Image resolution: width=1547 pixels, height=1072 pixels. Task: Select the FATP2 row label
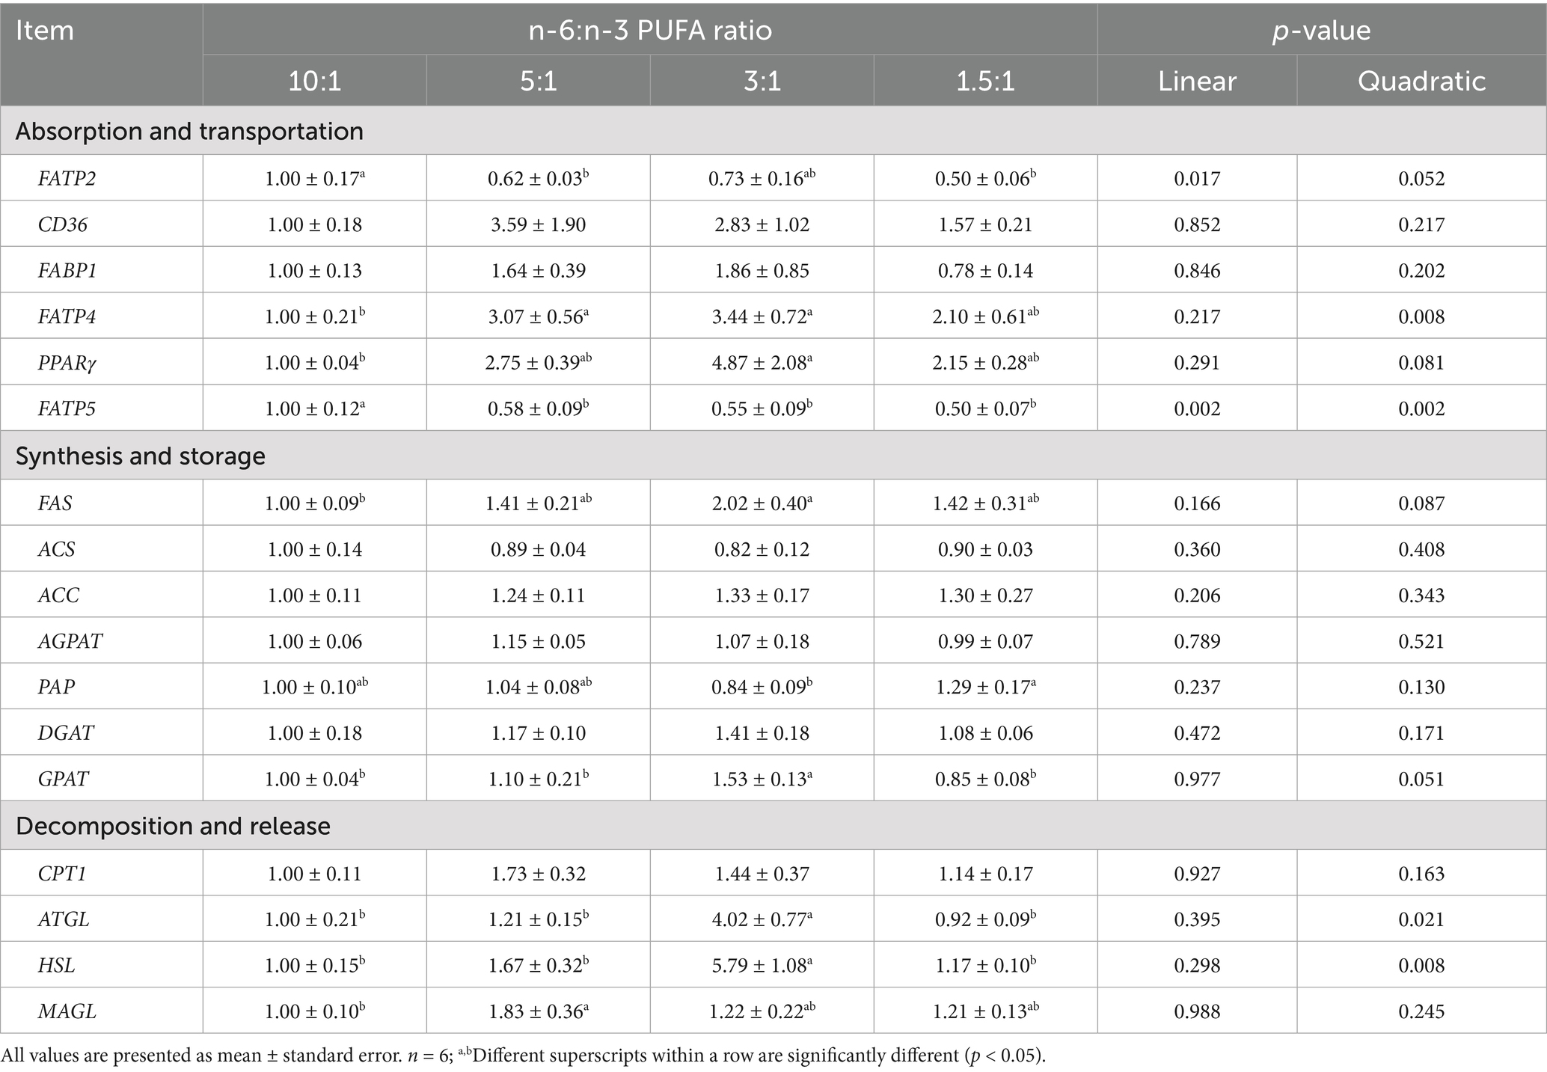point(67,178)
